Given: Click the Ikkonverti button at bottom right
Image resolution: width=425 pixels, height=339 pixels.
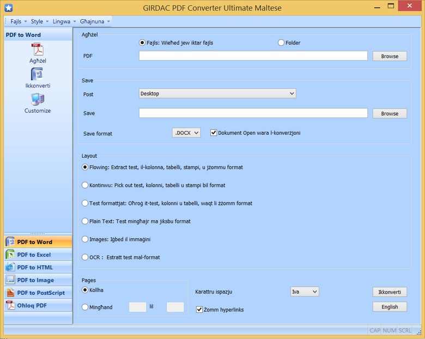Looking at the screenshot, I should pyautogui.click(x=390, y=292).
